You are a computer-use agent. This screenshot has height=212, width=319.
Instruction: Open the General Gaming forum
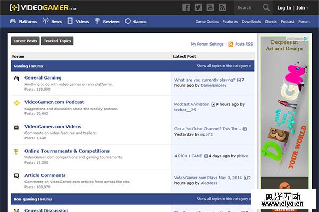pos(43,78)
